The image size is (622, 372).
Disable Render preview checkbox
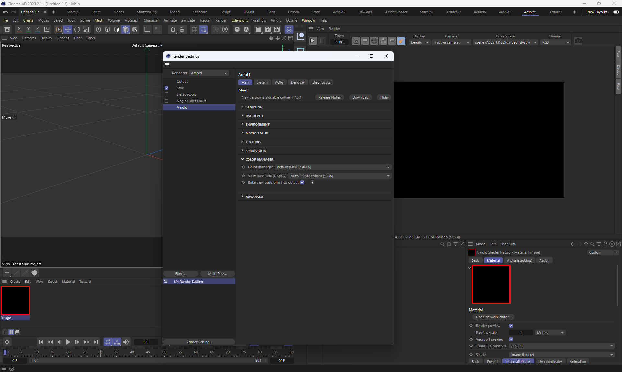click(x=511, y=326)
